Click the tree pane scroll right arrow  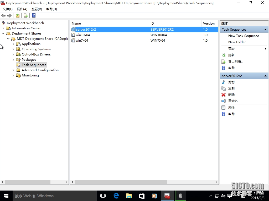click(66, 182)
